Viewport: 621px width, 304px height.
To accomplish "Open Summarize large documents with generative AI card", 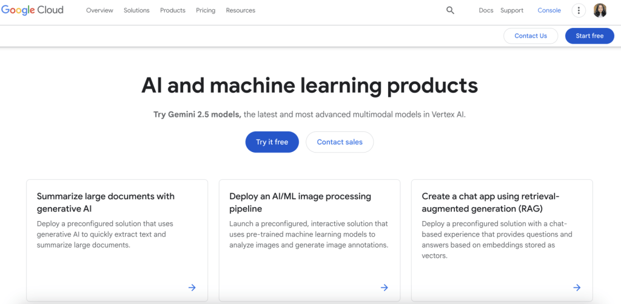I will [x=106, y=202].
